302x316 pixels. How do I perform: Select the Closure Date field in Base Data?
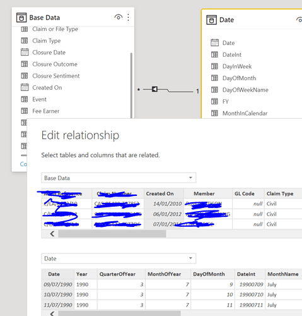pyautogui.click(x=49, y=52)
